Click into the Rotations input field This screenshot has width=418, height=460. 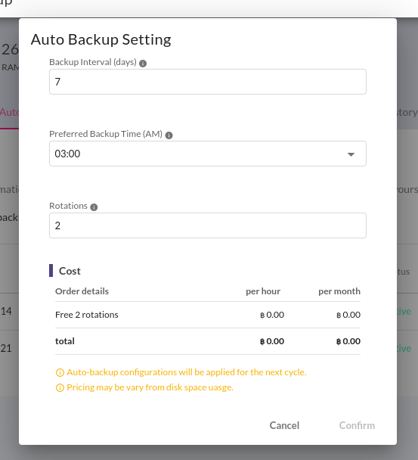(208, 225)
